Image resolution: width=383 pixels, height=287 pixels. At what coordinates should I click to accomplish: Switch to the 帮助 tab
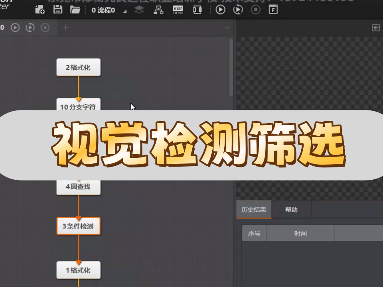[291, 210]
